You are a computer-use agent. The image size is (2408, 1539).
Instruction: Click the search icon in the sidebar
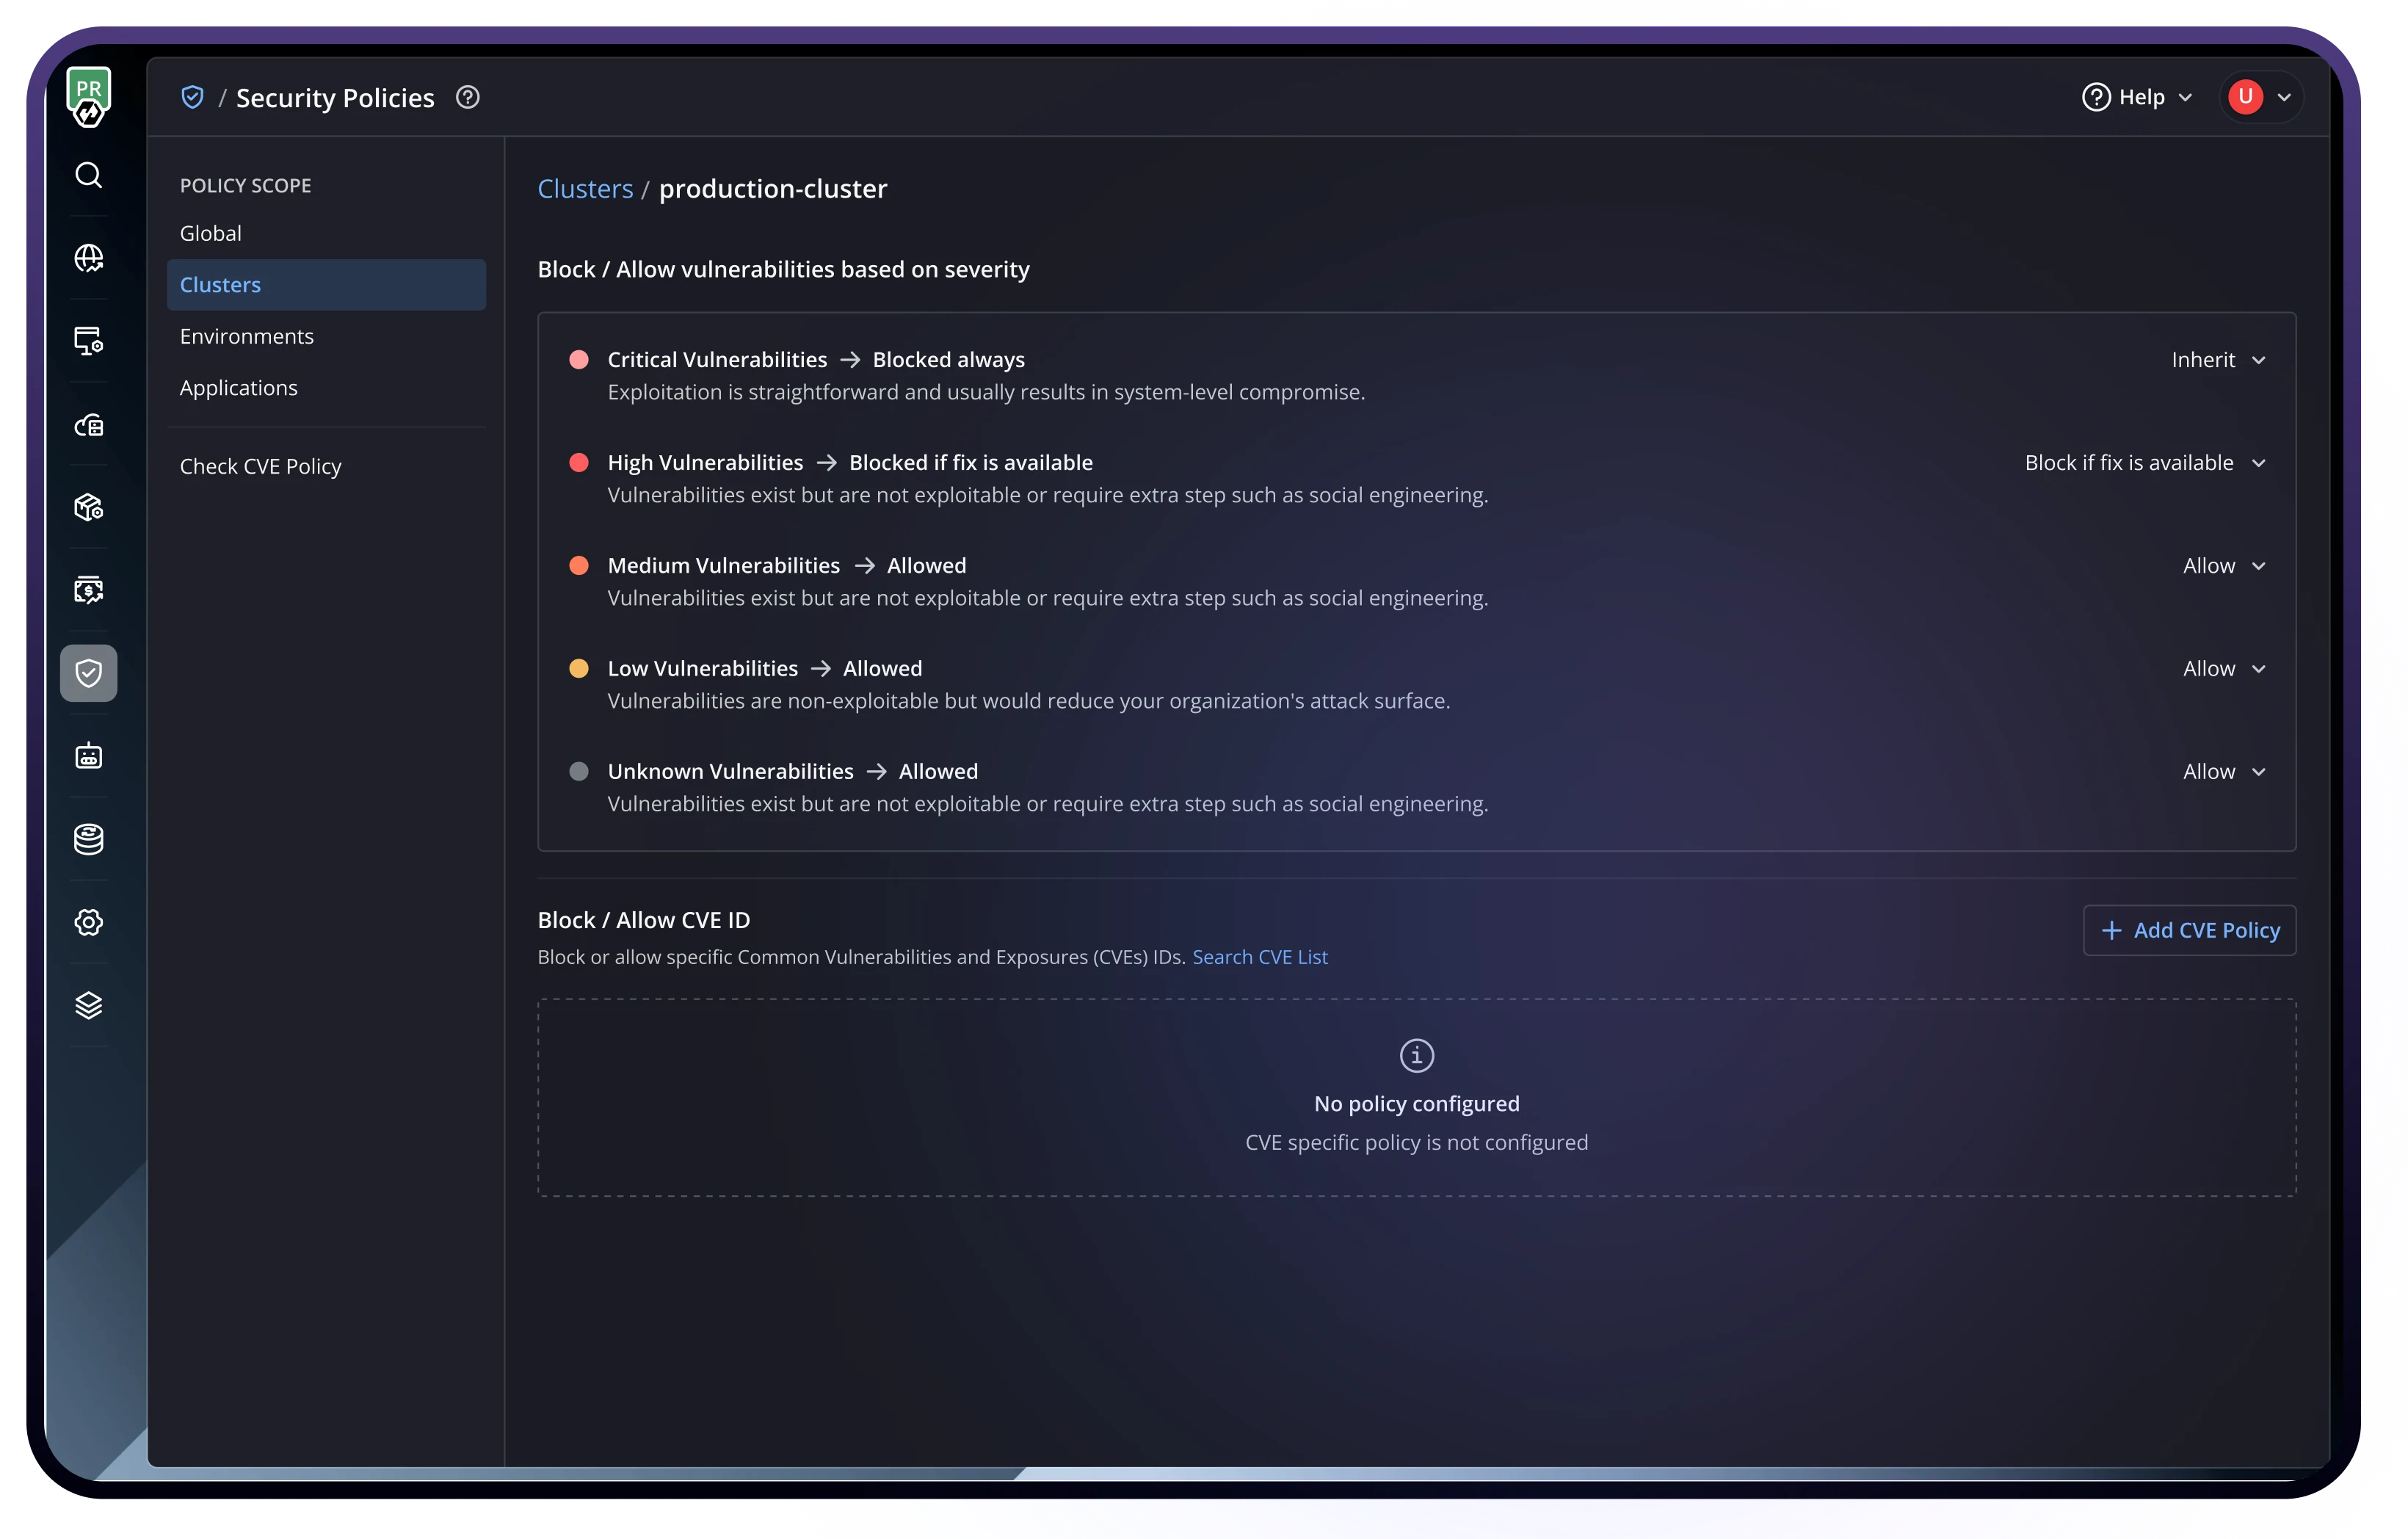coord(88,175)
